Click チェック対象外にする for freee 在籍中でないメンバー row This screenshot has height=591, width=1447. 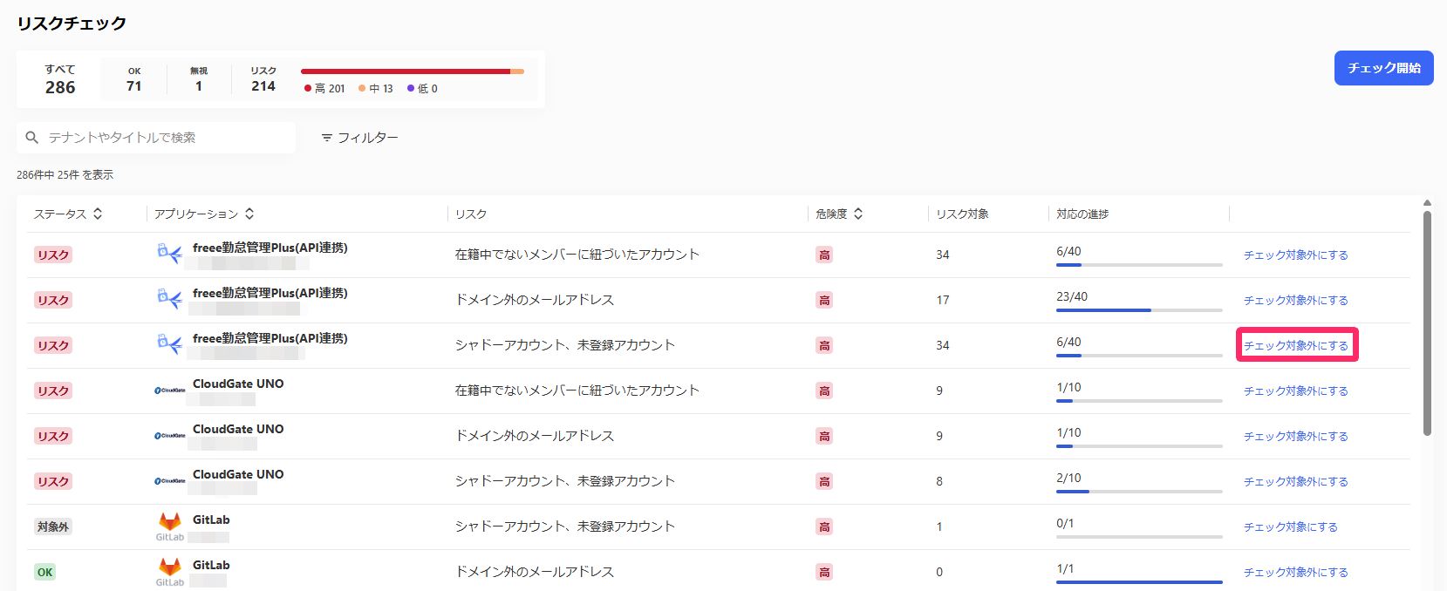tap(1295, 255)
